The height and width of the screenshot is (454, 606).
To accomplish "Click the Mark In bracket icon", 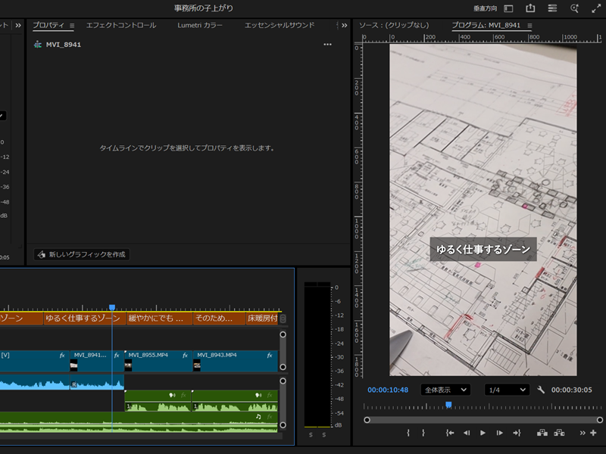I will tap(408, 433).
